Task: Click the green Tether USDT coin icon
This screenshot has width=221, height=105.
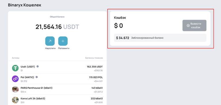Action: pyautogui.click(x=15, y=68)
